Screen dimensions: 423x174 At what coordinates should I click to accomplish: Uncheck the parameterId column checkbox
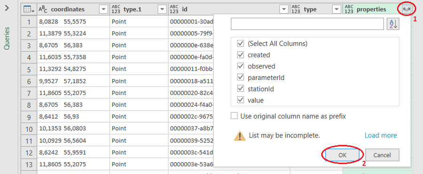coord(240,78)
